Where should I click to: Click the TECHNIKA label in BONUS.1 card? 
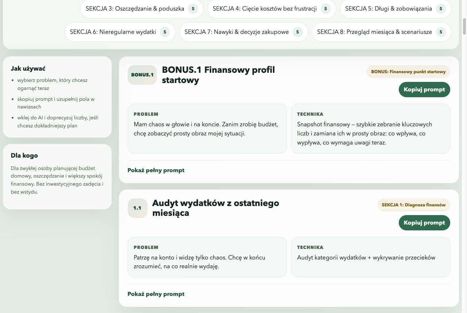[310, 114]
